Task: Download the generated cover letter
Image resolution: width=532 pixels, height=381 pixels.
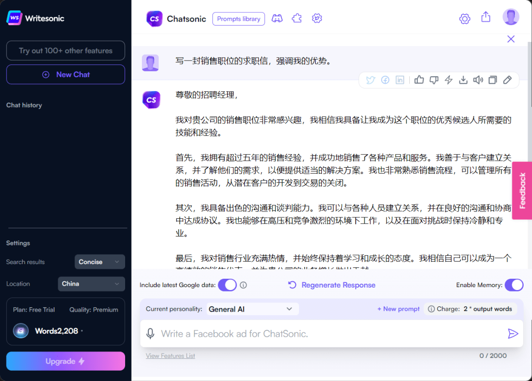Action: click(x=463, y=80)
